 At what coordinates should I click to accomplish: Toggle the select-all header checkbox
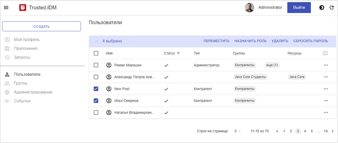pos(96,53)
